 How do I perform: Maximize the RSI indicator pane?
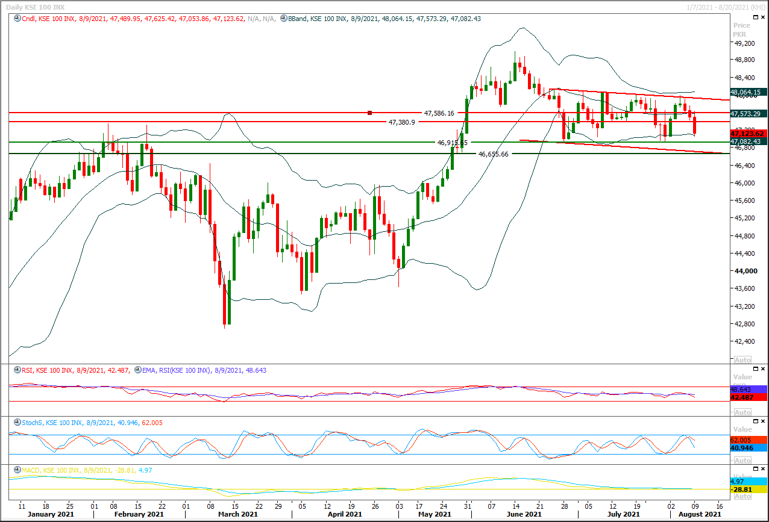coord(755,370)
